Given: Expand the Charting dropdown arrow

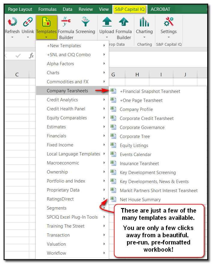Looking at the screenshot, I should click(144, 37).
